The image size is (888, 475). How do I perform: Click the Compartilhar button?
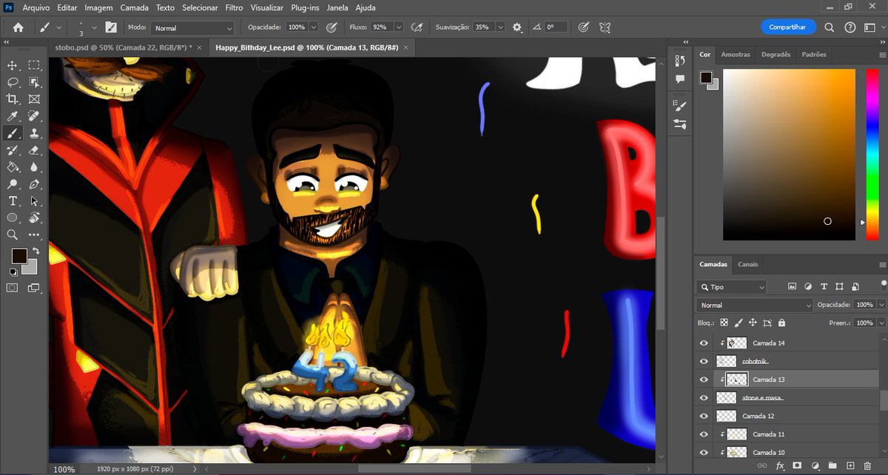click(x=788, y=27)
